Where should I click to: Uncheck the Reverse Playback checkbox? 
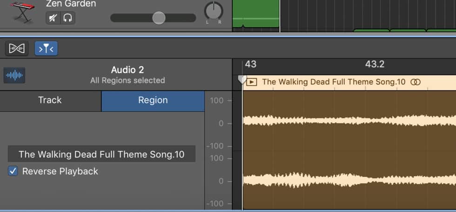pyautogui.click(x=13, y=171)
